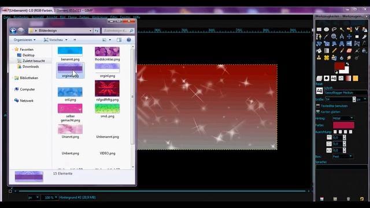Select the Fuzzy Select magic wand tool
The image size is (370, 208).
342,29
